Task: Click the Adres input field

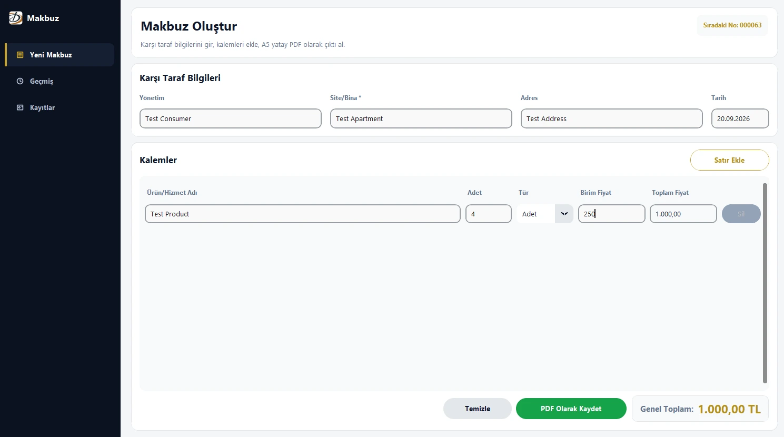Action: click(611, 118)
